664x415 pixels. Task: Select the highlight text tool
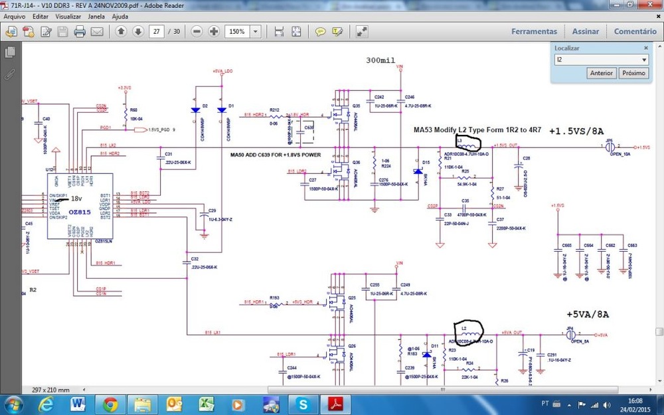(338, 31)
